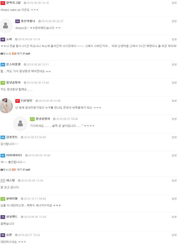Click the gift icon next to 201 럭키 Point
This screenshot has height=246, width=177.
point(2,170)
